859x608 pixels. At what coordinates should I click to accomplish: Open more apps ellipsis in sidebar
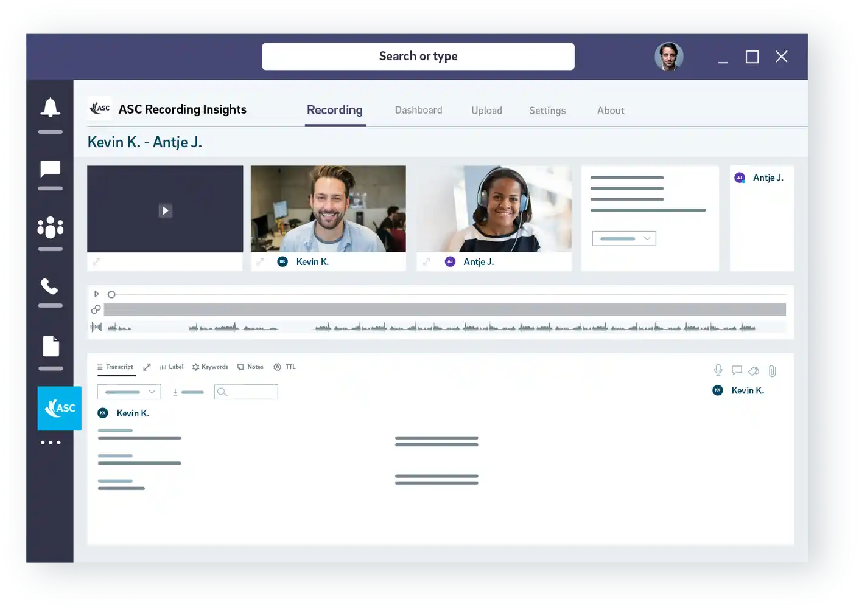tap(51, 443)
